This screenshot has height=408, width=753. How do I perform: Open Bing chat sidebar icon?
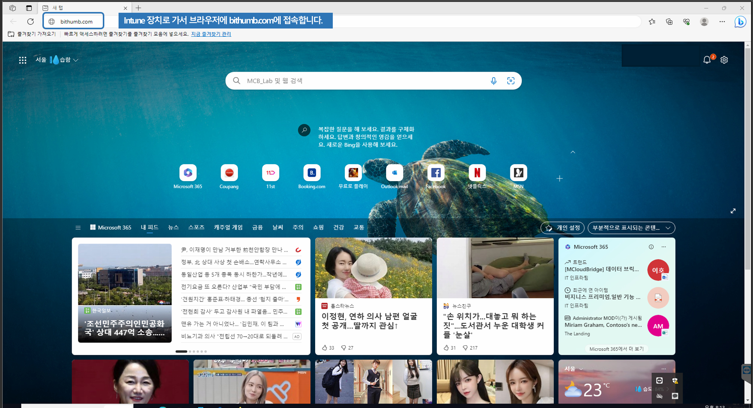click(x=740, y=22)
